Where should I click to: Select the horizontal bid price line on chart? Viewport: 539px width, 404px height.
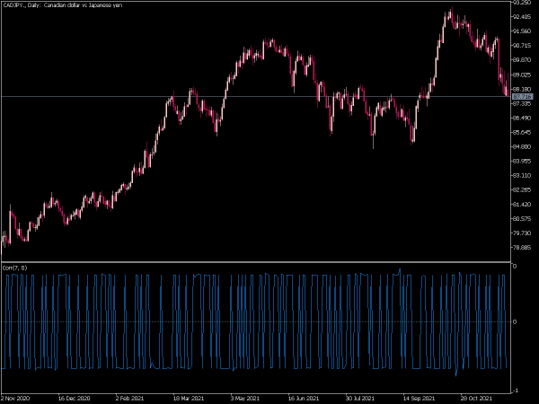pyautogui.click(x=256, y=97)
